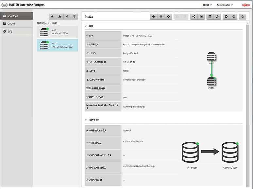Click the Normal data storage status value
253x189 pixels.
(x=127, y=131)
